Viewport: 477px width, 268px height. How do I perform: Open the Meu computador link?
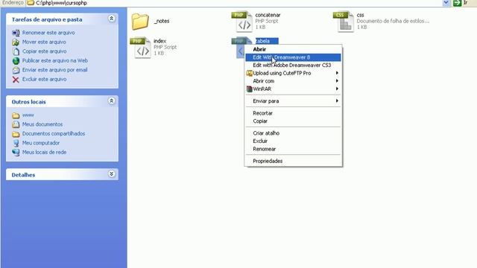[x=41, y=143]
